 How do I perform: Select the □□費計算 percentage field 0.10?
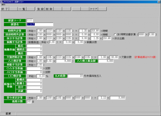pos(41,76)
